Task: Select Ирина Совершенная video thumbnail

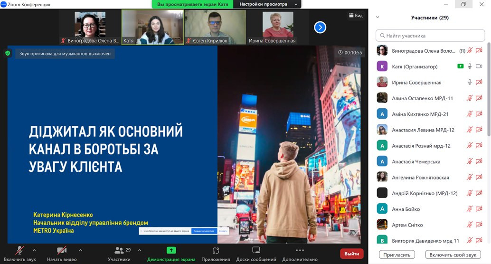Action: (278, 27)
